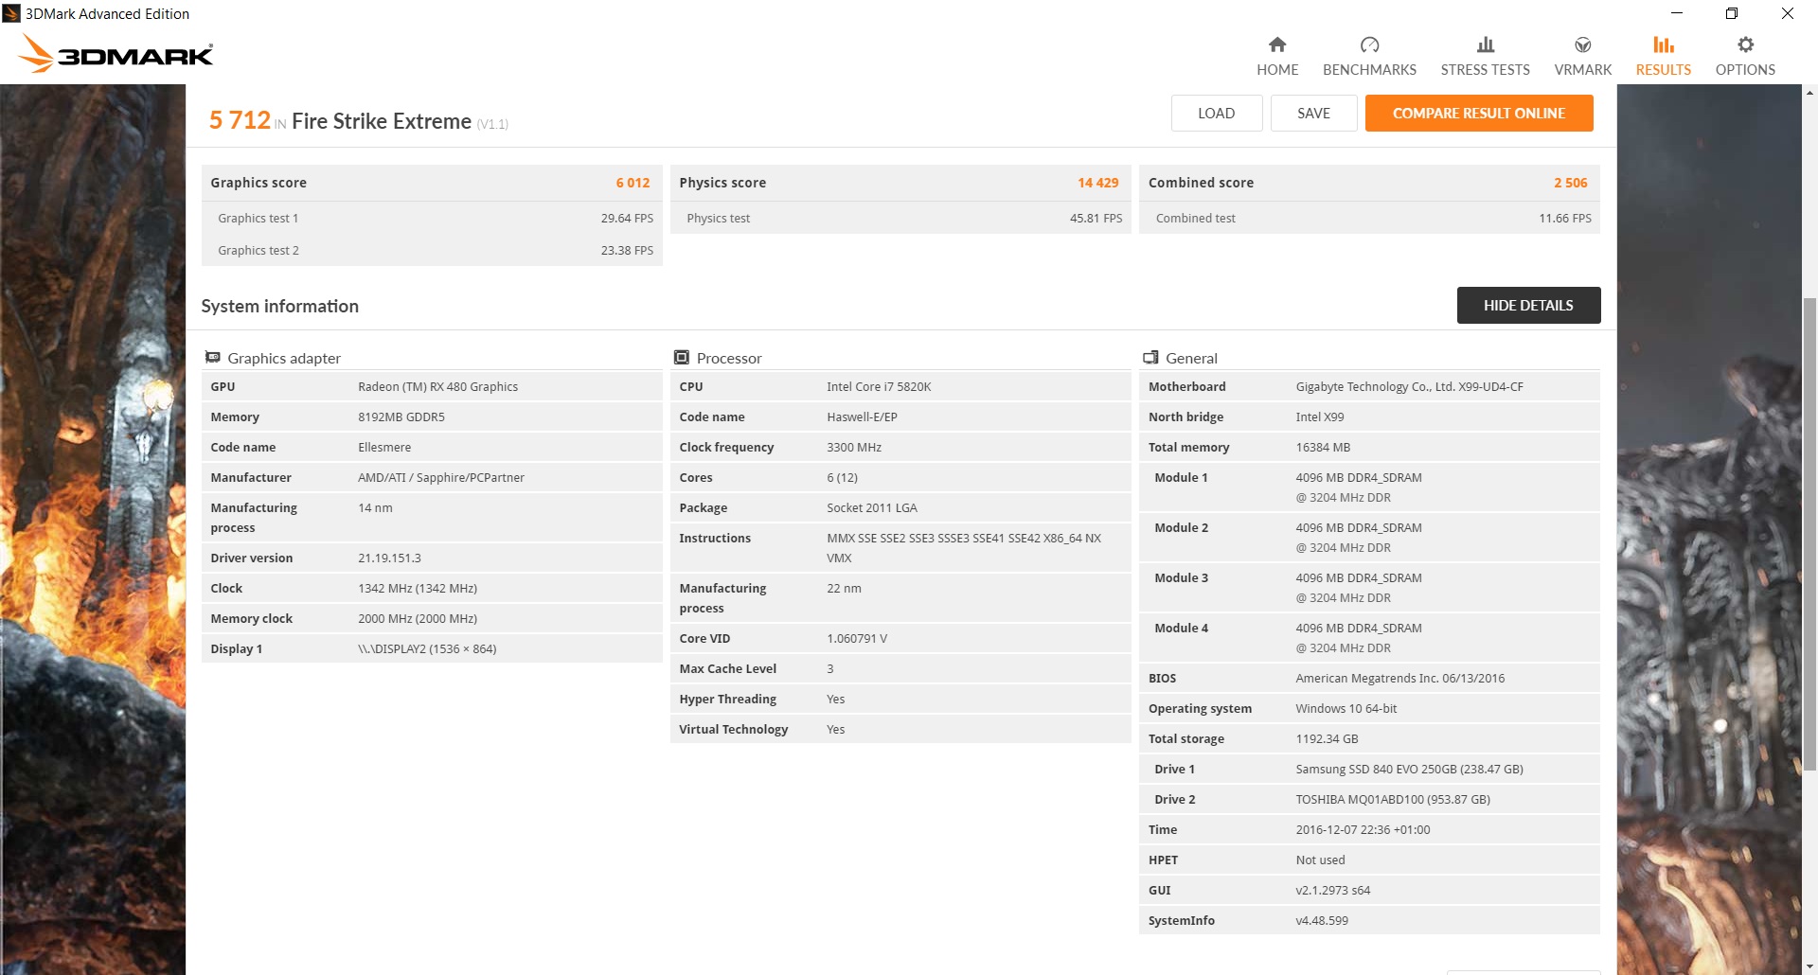
Task: Click the GUI version v2.1.2973 s64
Action: [x=1333, y=890]
